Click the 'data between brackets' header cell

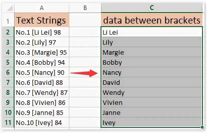[152, 21]
